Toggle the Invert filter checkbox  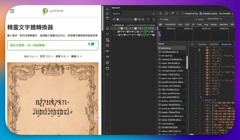tap(196, 19)
